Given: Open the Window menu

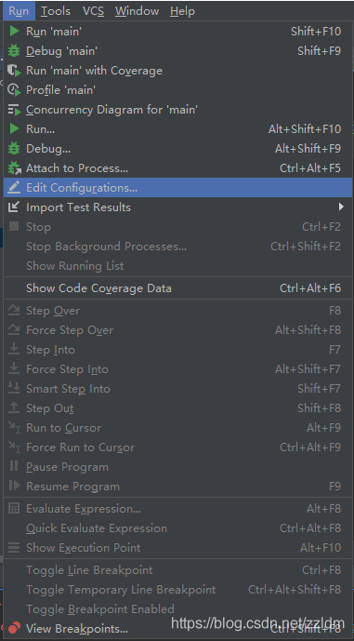Looking at the screenshot, I should pyautogui.click(x=137, y=11).
